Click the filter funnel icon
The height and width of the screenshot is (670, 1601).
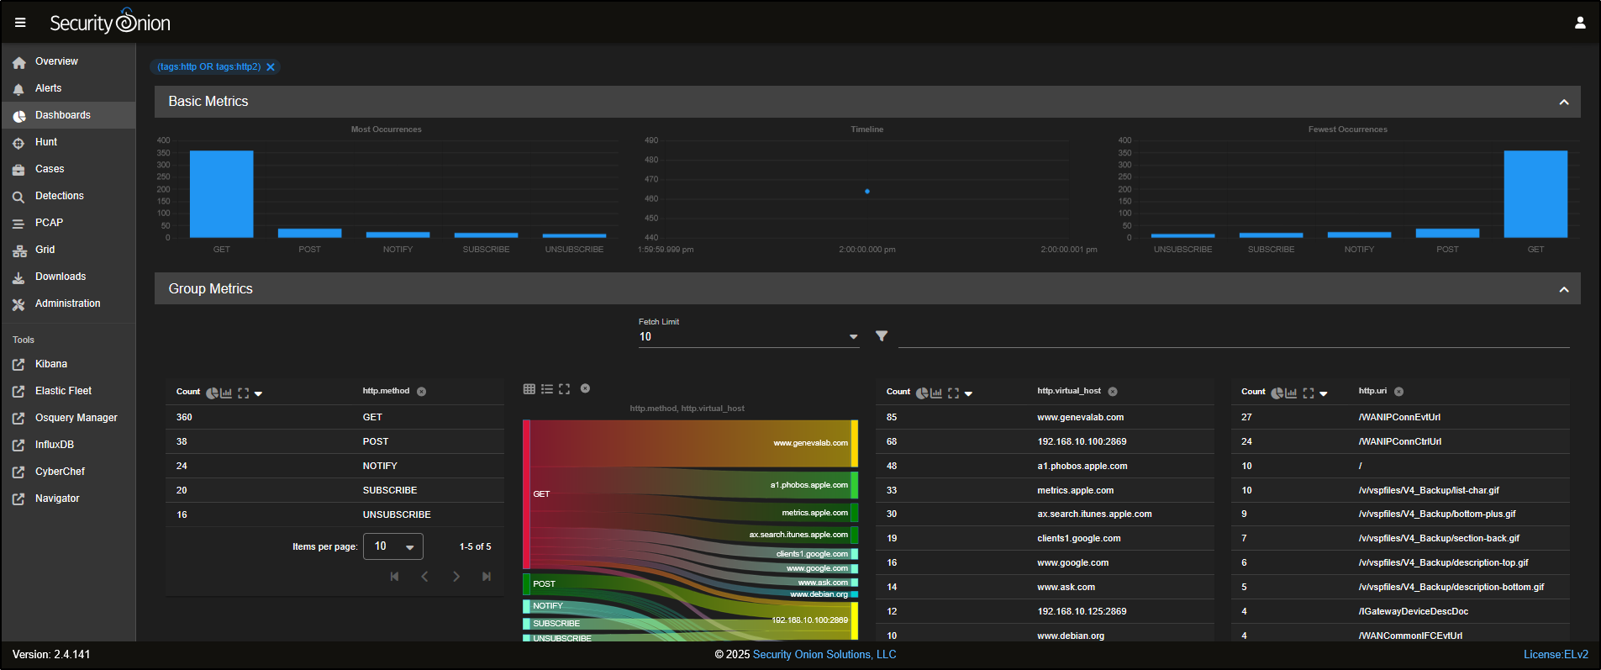[x=881, y=336]
